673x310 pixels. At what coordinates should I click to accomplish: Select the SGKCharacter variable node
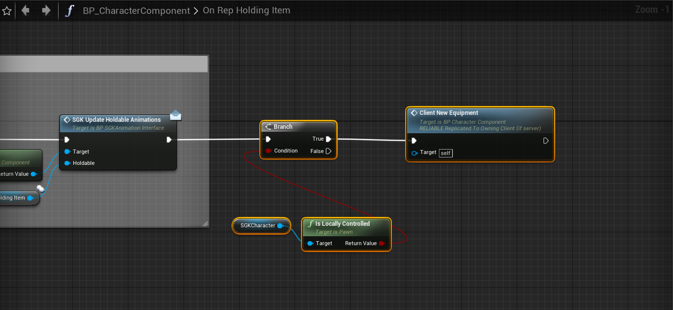click(257, 226)
